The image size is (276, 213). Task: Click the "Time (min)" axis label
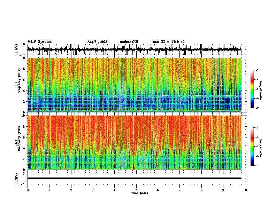[x=139, y=193]
